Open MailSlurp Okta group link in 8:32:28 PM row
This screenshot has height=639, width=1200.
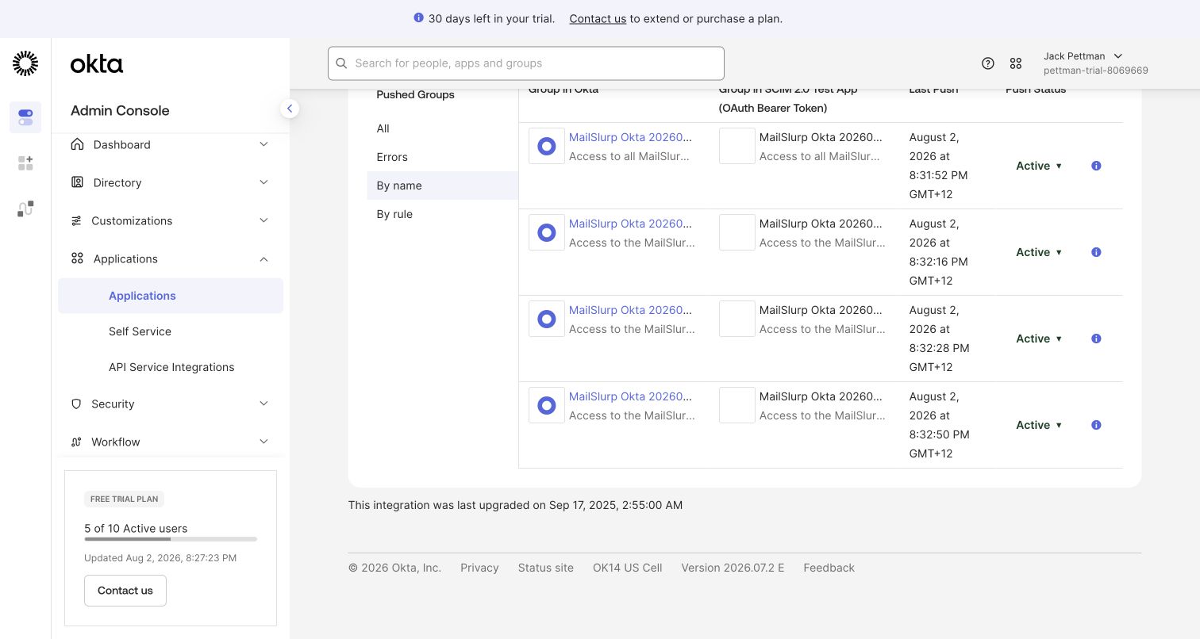(x=630, y=310)
